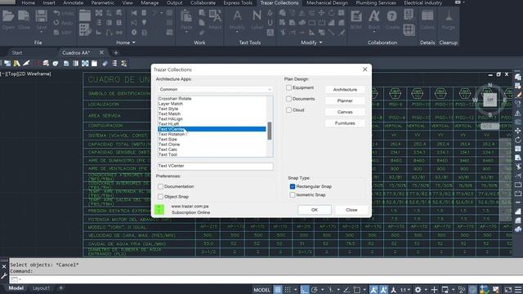523x294 pixels.
Task: Switch to the Layout1 tab
Action: coord(42,288)
